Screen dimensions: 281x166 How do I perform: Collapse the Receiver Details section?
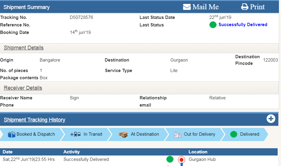(23, 88)
